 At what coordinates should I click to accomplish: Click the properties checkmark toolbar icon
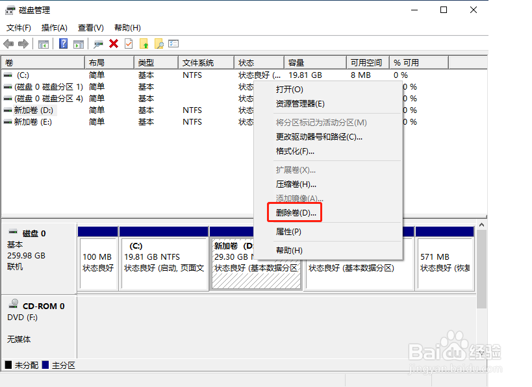(127, 44)
